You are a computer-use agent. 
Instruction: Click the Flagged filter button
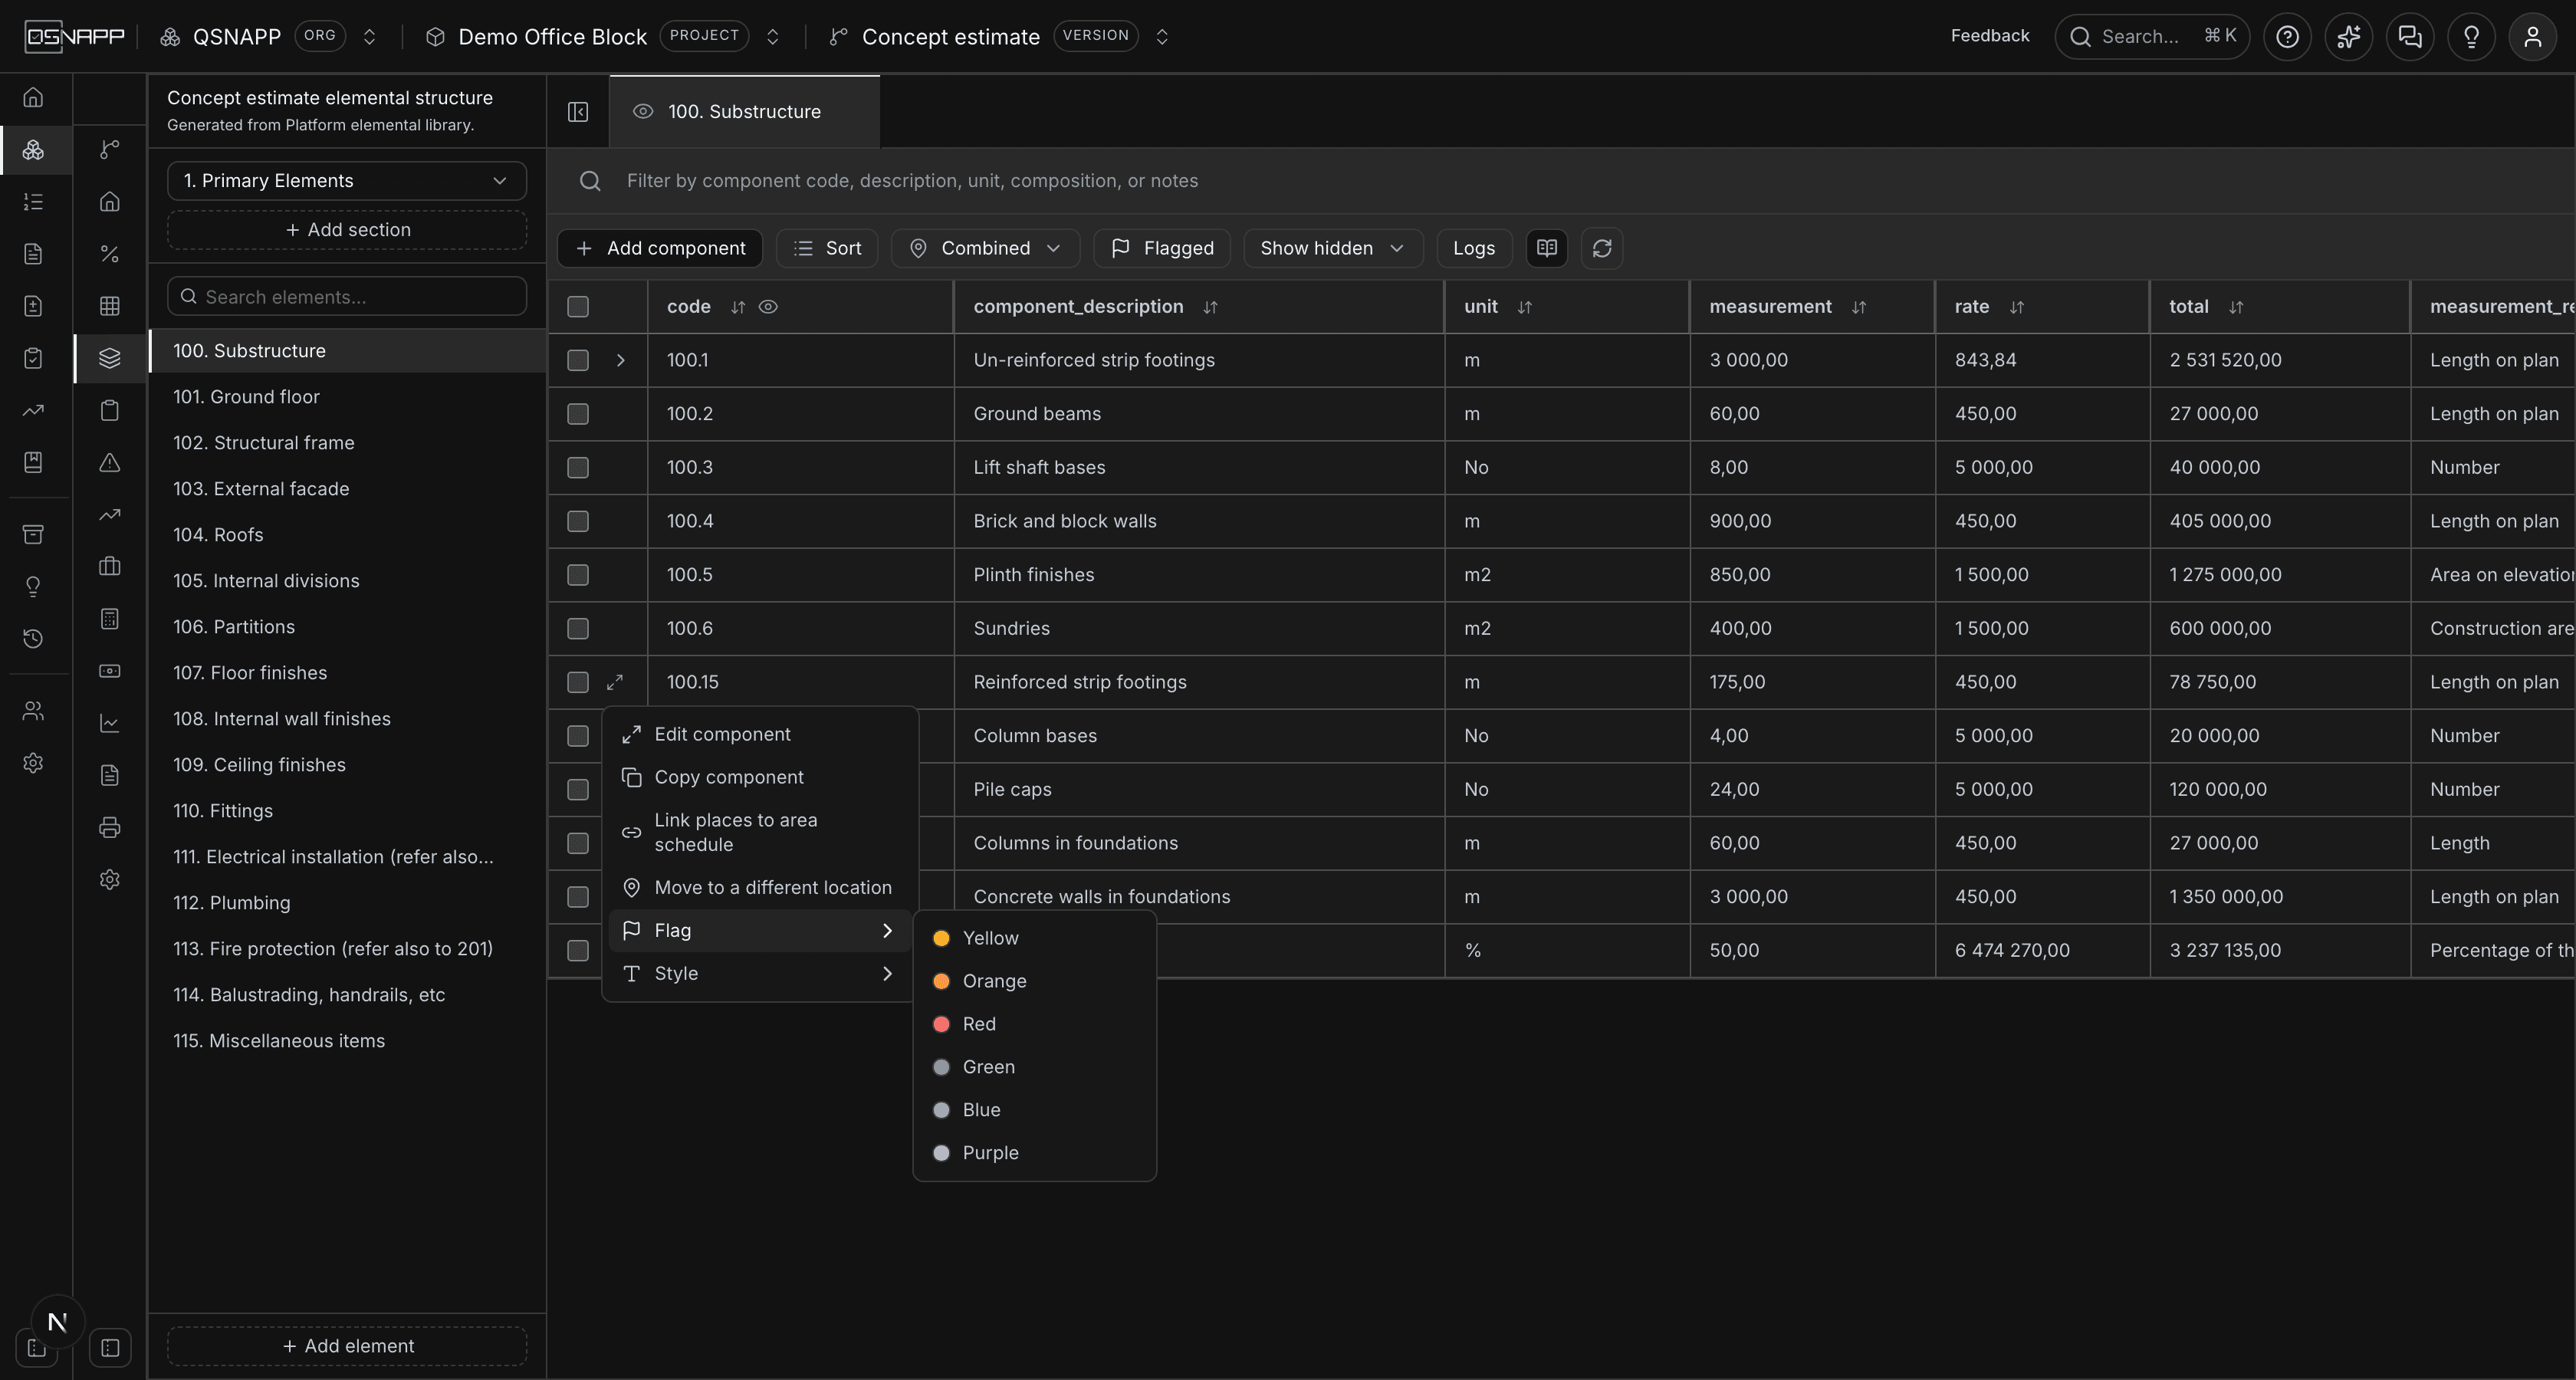[x=1162, y=248]
